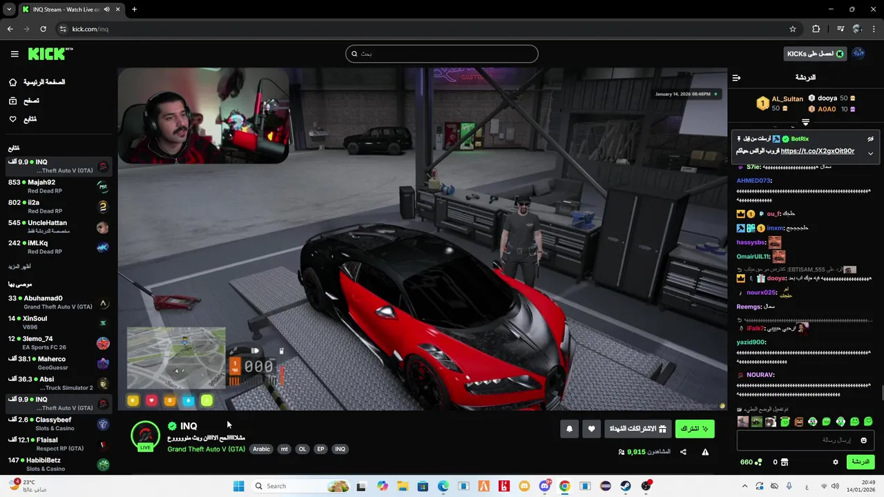The width and height of the screenshot is (884, 497).
Task: Click the dooya username in the chat messages
Action: coord(776,278)
